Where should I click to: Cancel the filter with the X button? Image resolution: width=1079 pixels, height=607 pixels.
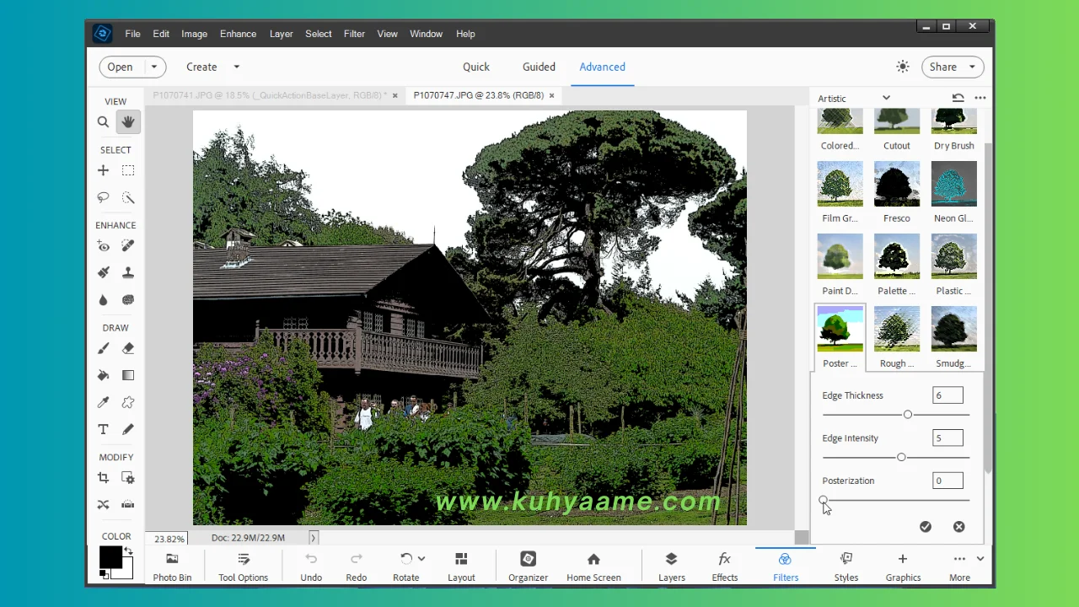pyautogui.click(x=958, y=526)
